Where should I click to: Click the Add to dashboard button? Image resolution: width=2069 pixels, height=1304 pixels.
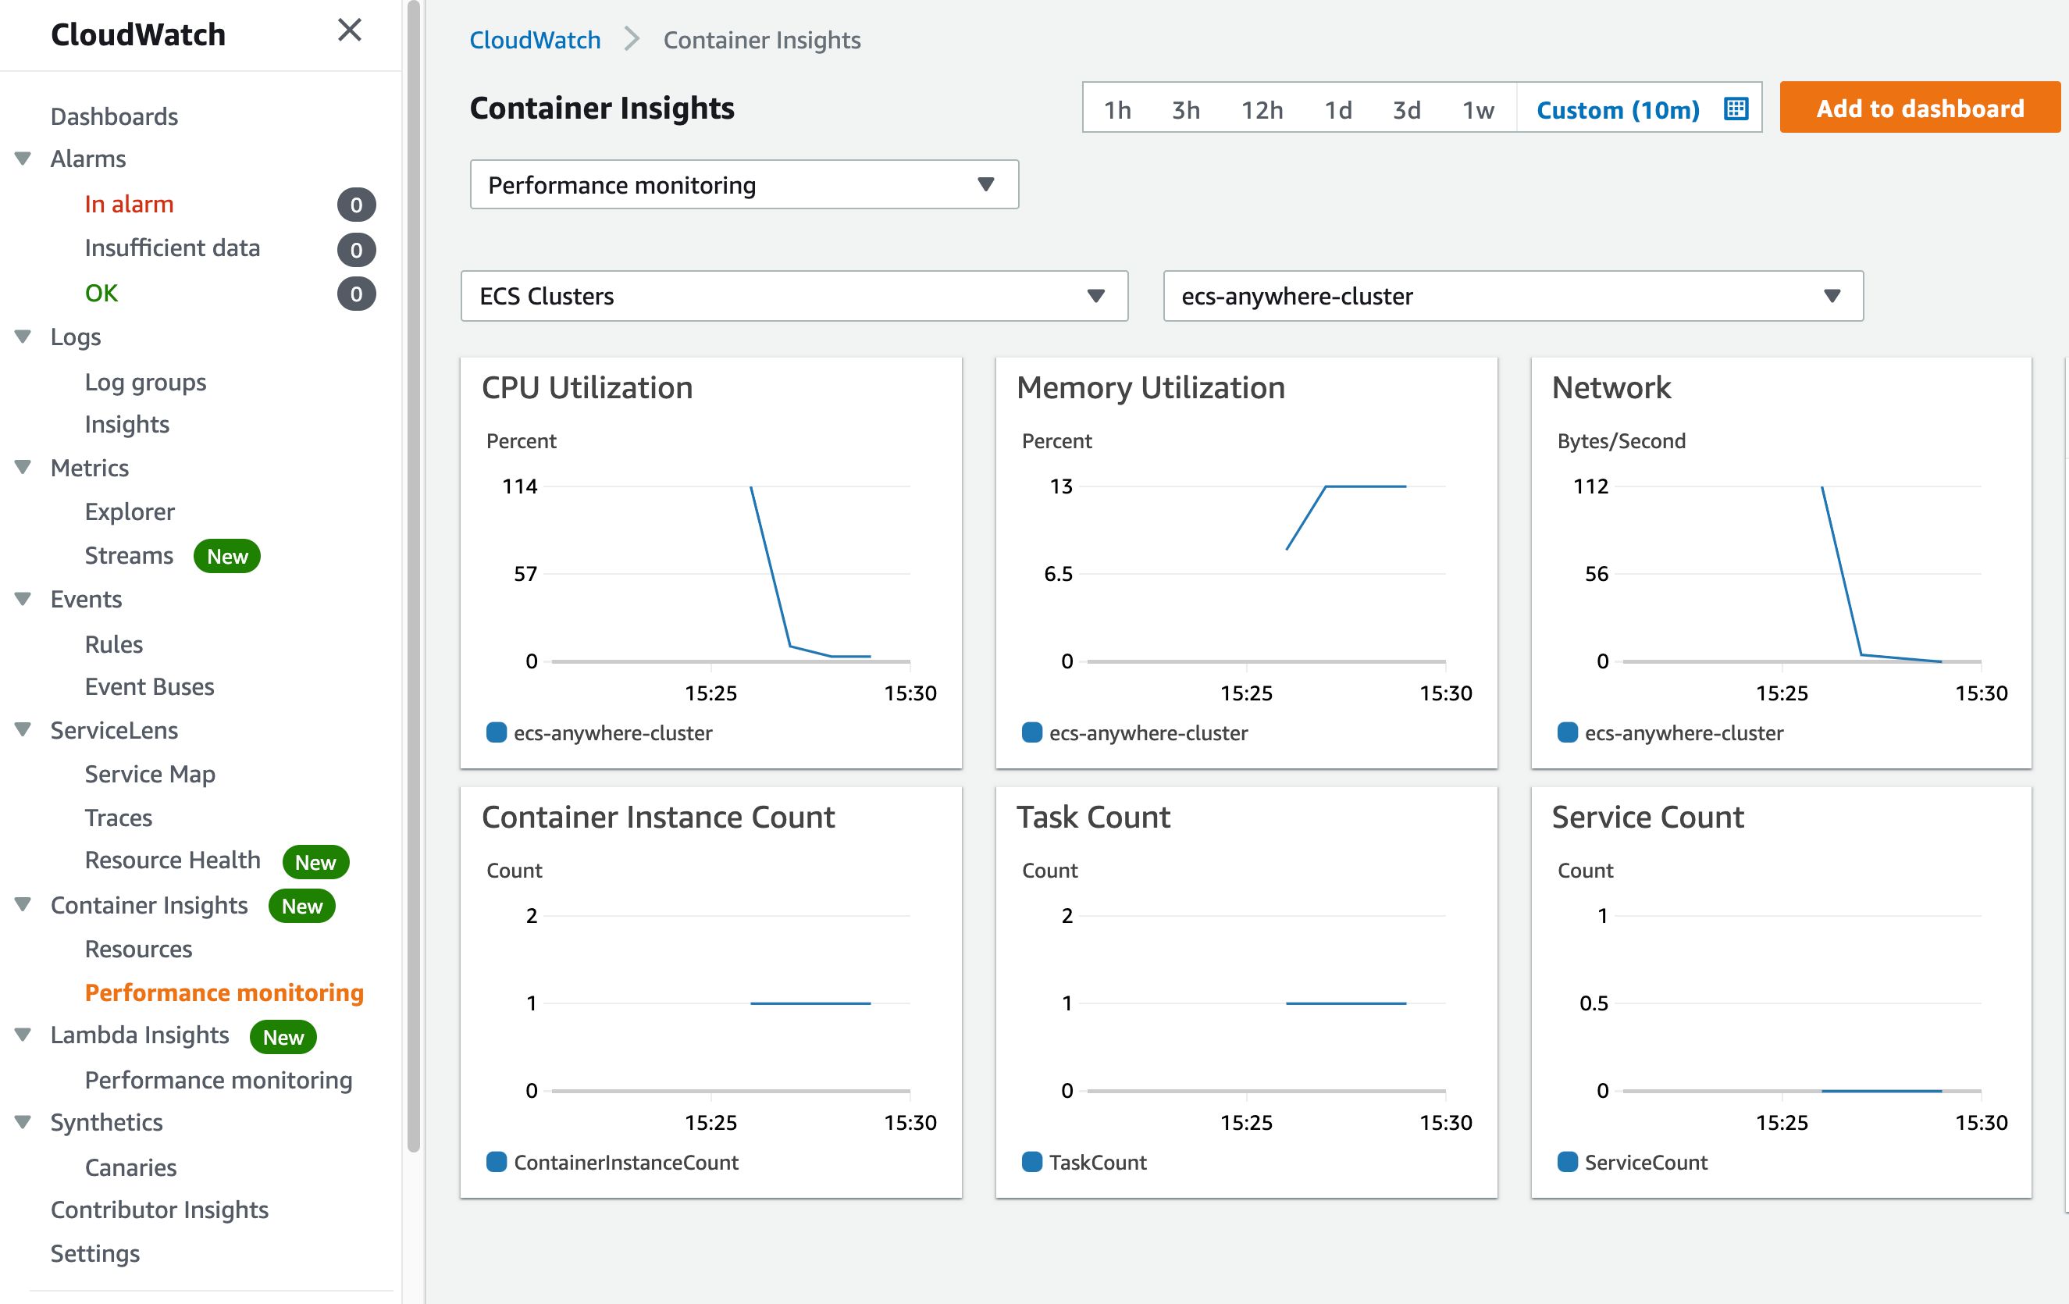1920,109
